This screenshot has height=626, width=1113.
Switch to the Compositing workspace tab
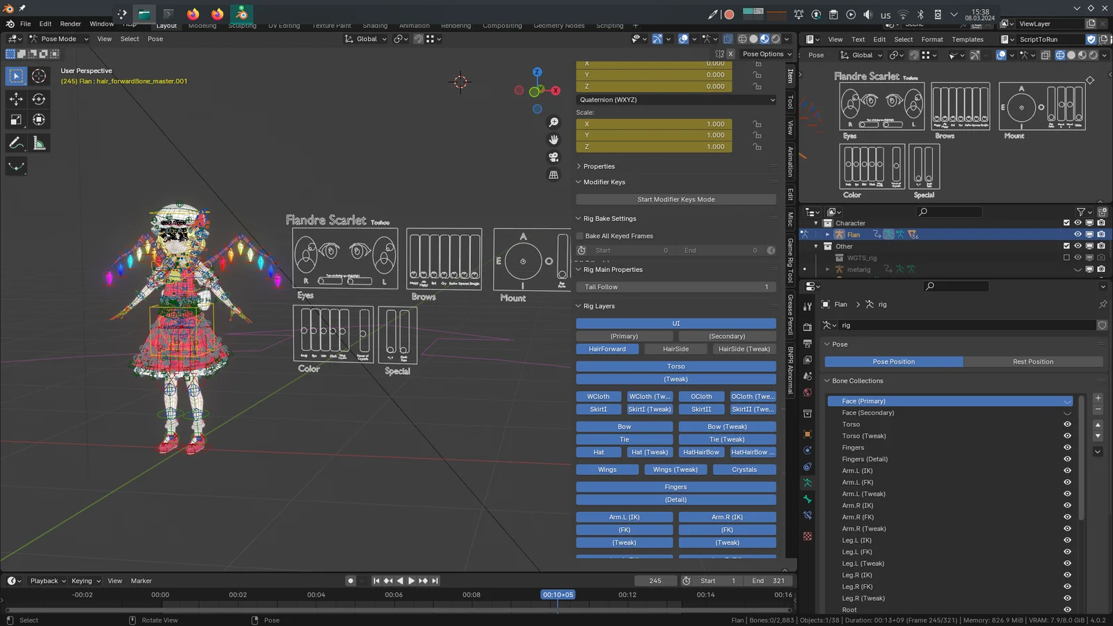(502, 26)
